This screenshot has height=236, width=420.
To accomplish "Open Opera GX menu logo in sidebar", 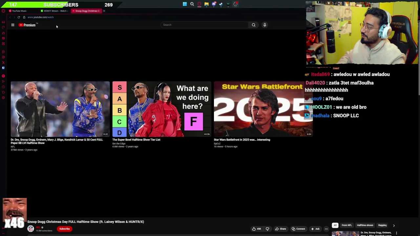I will click(x=3, y=11).
